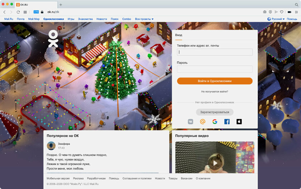Open the Mail.Ru link
The width and height of the screenshot is (301, 189).
(x=9, y=19)
